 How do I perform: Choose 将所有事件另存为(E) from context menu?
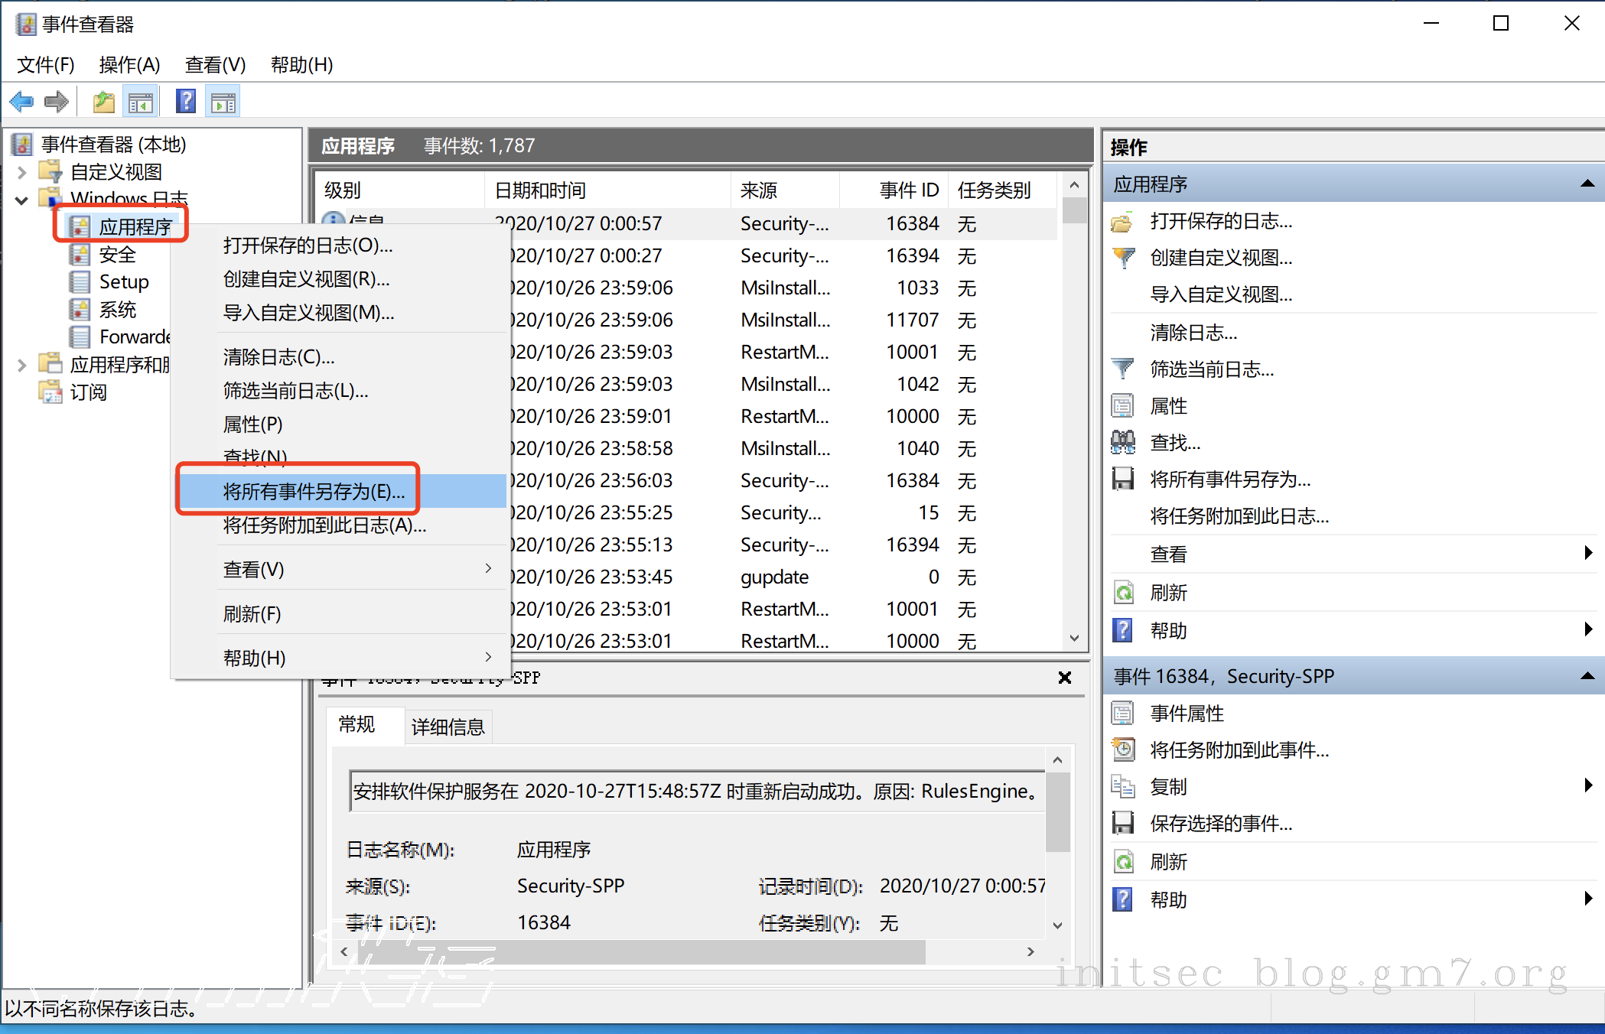[314, 491]
